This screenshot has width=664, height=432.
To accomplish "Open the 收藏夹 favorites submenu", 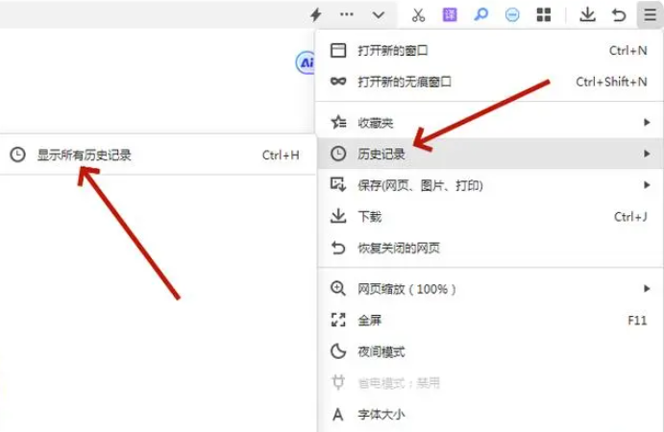I will click(x=489, y=123).
